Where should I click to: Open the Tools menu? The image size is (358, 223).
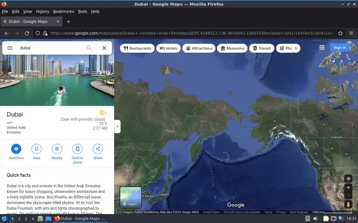(x=83, y=11)
